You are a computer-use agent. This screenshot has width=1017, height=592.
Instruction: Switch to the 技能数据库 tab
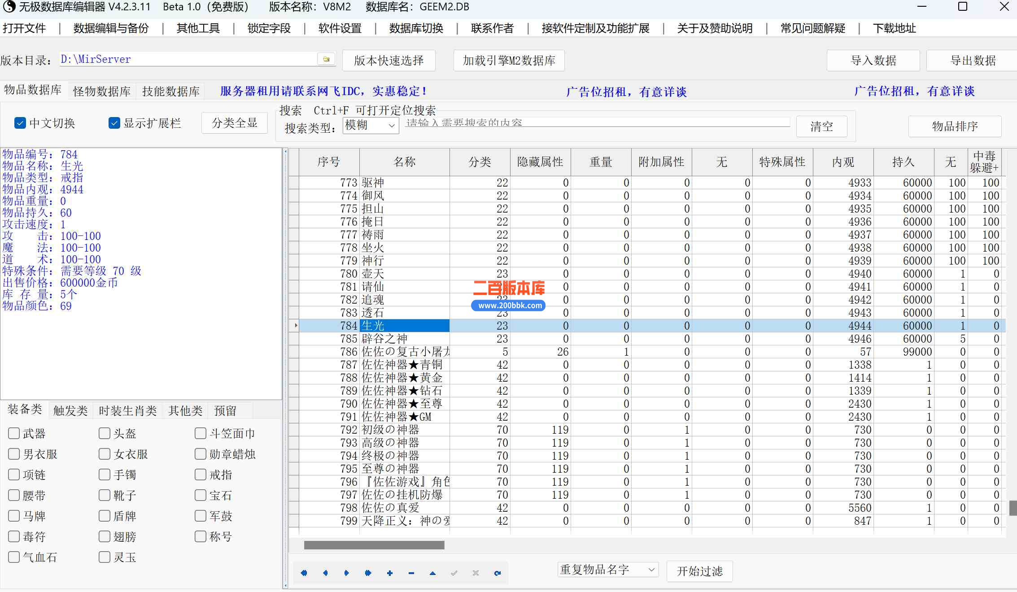pyautogui.click(x=171, y=91)
